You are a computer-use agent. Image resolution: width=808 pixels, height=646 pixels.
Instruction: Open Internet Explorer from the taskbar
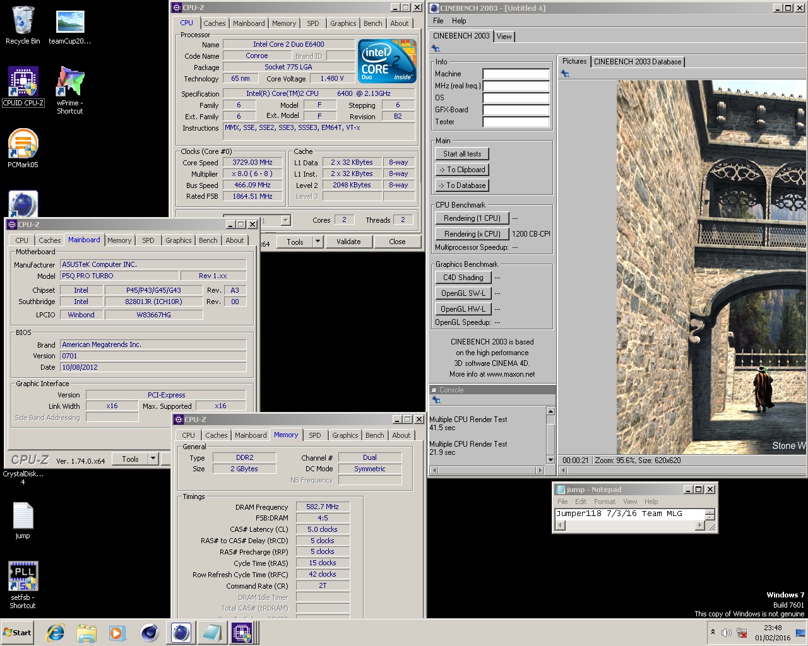click(x=56, y=633)
